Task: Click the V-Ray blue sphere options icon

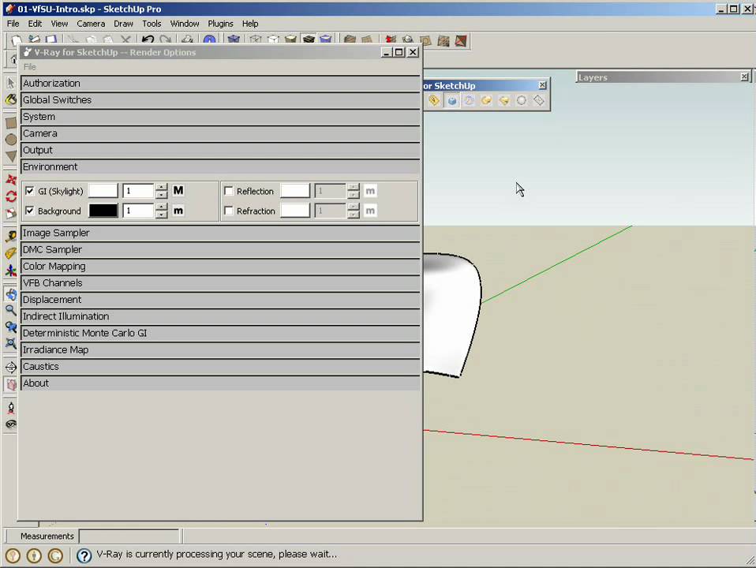Action: 451,100
